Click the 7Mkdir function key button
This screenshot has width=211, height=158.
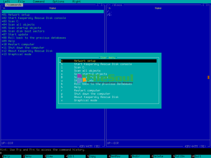tap(136, 156)
